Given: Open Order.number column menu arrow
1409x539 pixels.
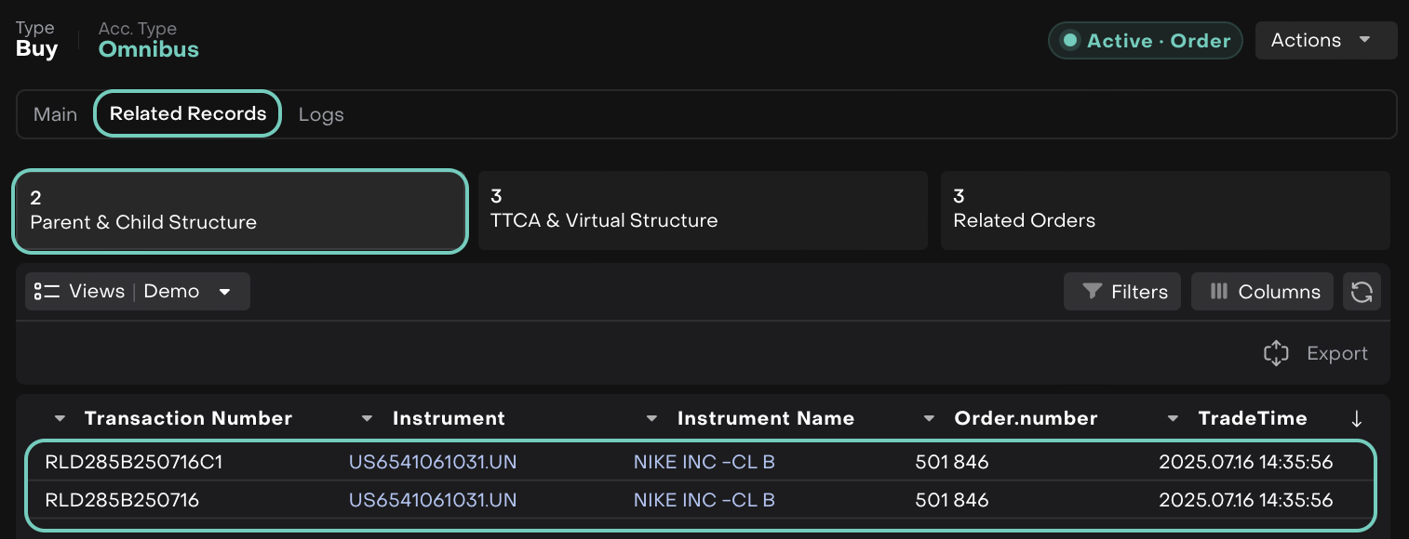Looking at the screenshot, I should 929,419.
